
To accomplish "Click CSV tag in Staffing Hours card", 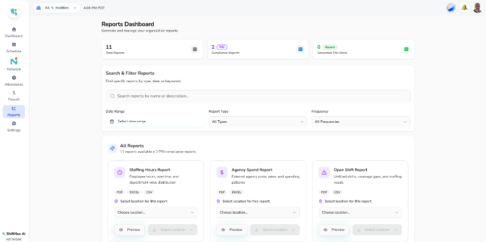I will tap(149, 192).
